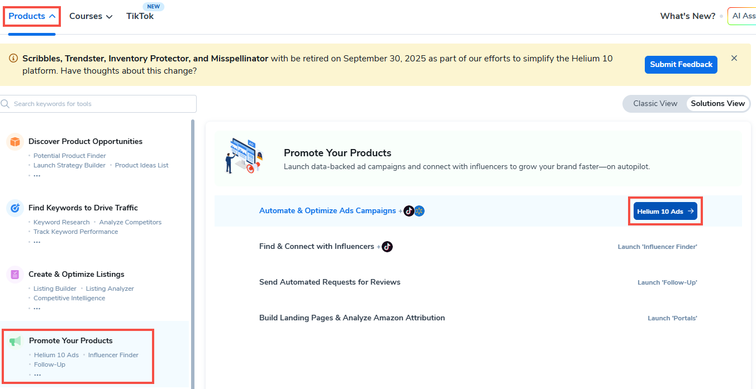The image size is (756, 389).
Task: Open the TikTok tab
Action: 140,16
